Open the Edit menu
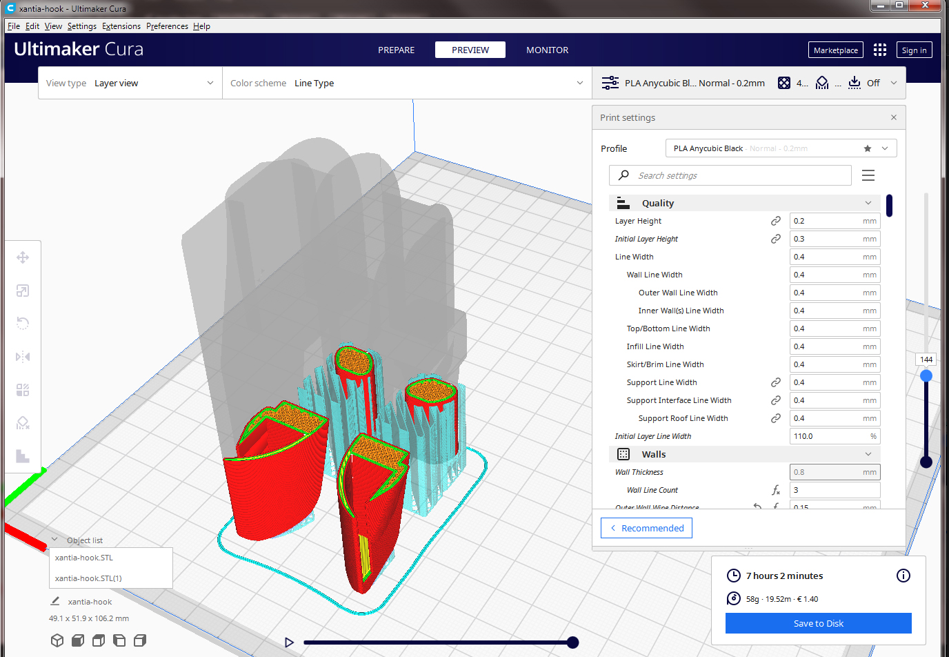Viewport: 949px width, 657px height. [32, 26]
